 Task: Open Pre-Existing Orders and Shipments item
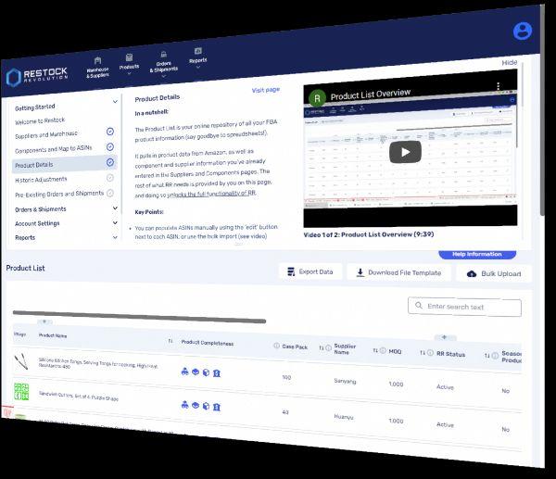coord(59,194)
